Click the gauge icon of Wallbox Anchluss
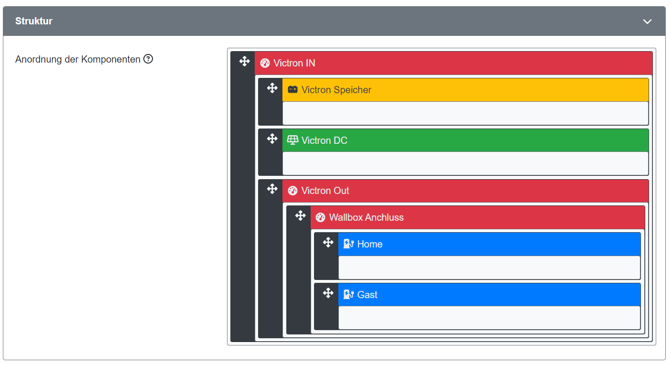Image resolution: width=671 pixels, height=365 pixels. click(x=320, y=217)
